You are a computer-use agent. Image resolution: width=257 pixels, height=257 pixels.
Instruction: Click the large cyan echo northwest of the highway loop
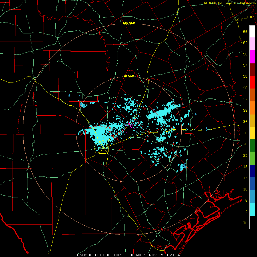(100, 134)
